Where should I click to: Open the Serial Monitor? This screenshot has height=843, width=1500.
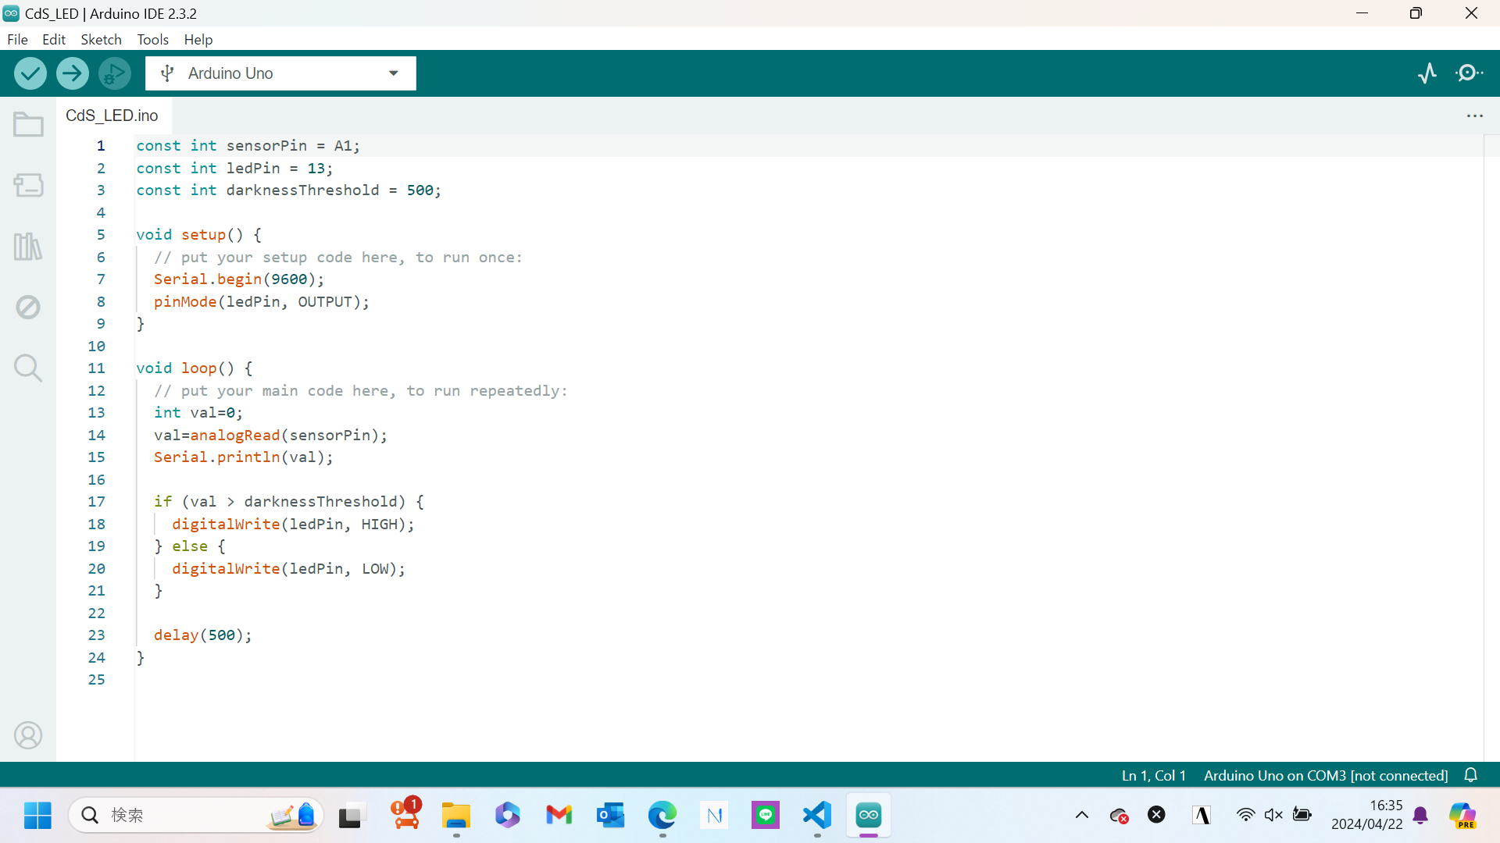point(1470,73)
